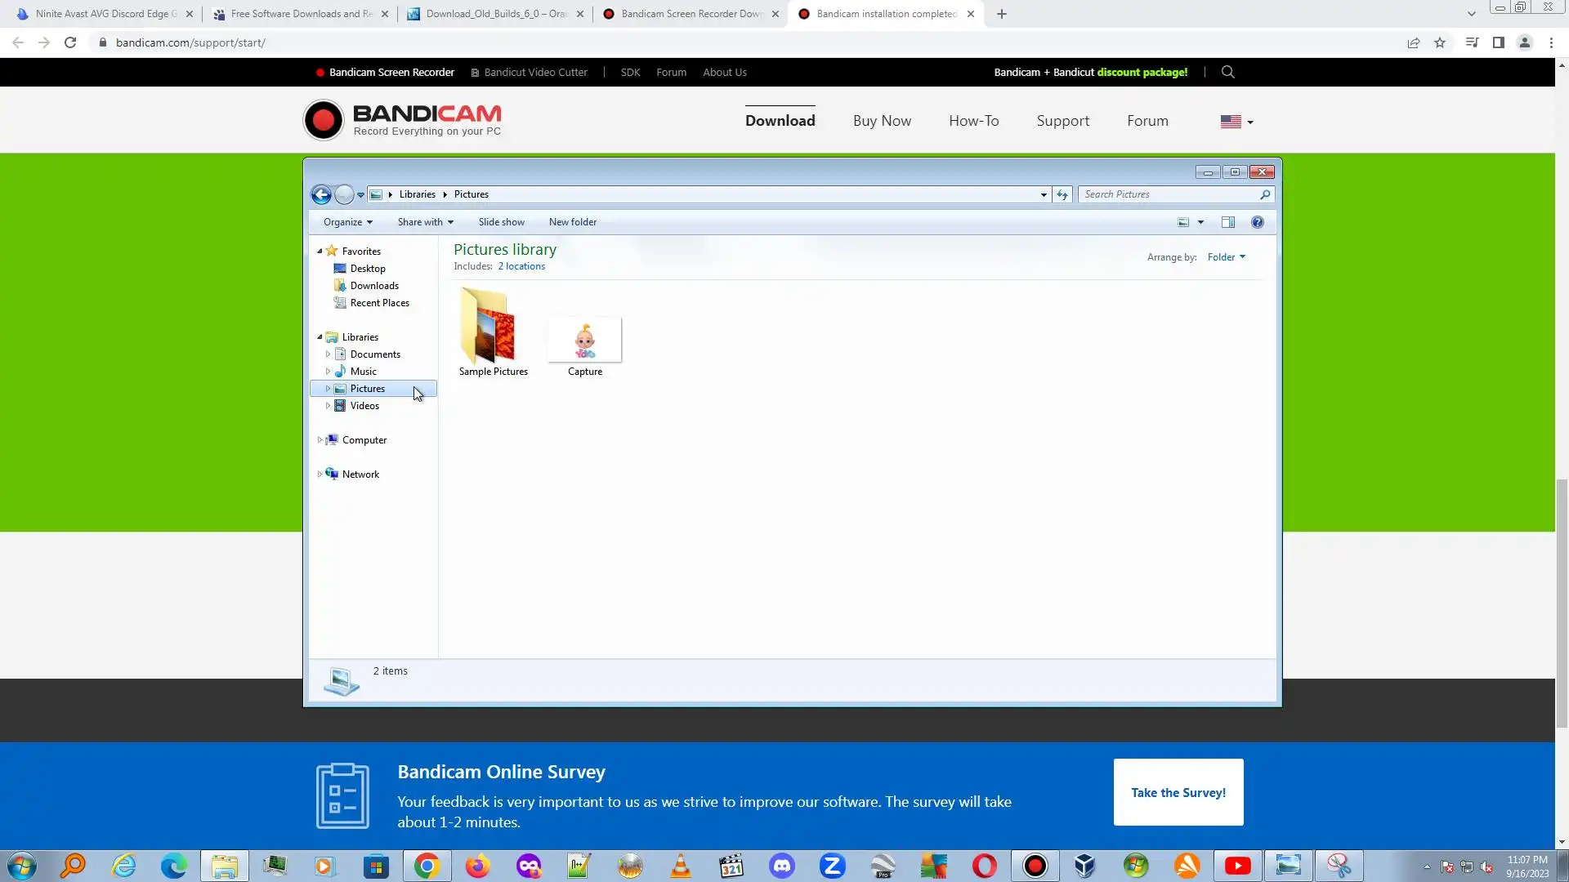Screen dimensions: 1569x882
Task: Show hidden system tray icons arrow
Action: (x=1427, y=866)
